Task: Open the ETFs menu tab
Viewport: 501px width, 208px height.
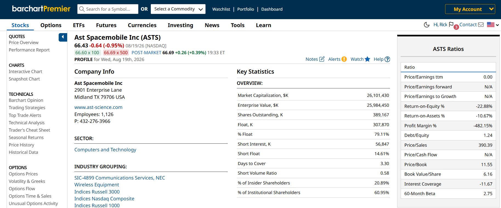Action: click(79, 25)
